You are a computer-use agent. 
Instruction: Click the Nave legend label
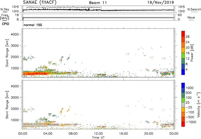191,18
